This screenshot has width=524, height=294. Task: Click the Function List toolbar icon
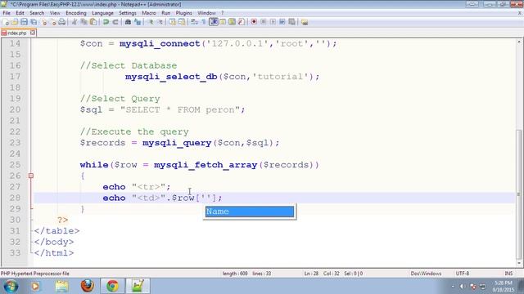[242, 22]
